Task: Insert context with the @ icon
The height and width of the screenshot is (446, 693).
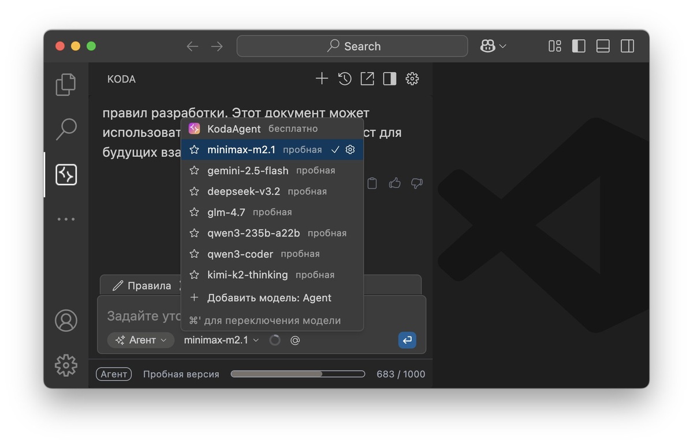Action: click(295, 340)
